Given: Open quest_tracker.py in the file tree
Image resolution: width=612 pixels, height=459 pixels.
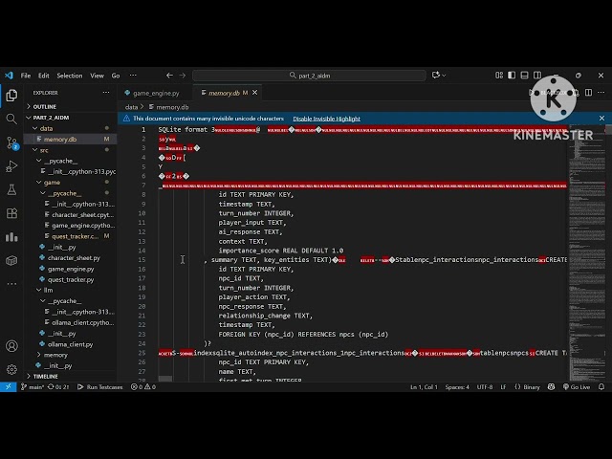Looking at the screenshot, I should (71, 279).
